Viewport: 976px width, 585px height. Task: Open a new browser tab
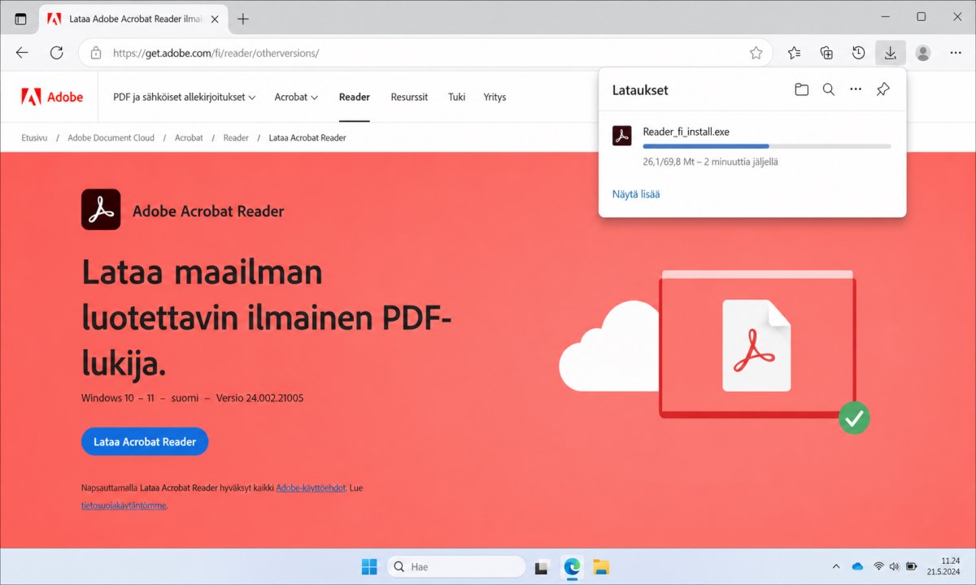click(242, 19)
